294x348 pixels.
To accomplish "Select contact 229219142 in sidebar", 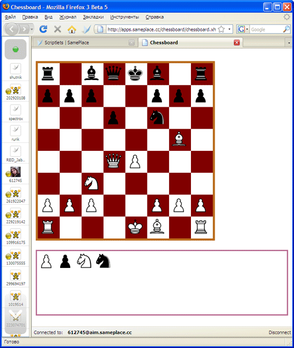I will coord(16,216).
